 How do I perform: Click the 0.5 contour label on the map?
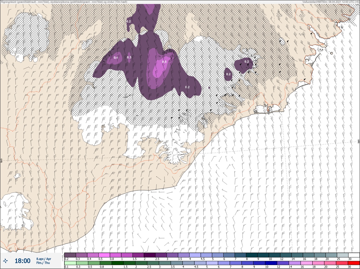pos(164,62)
